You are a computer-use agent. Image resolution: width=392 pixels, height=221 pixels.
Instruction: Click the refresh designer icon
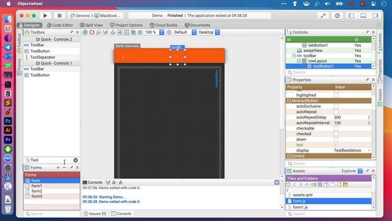coord(92,33)
